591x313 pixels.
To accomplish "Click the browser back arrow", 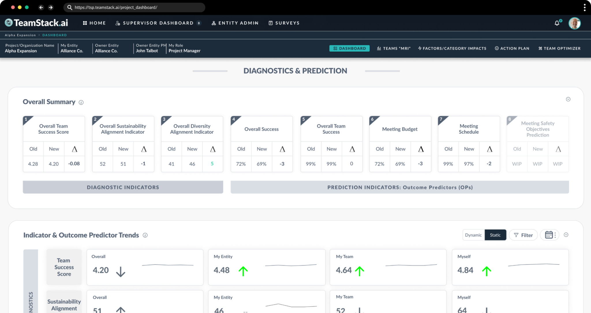I will (41, 7).
